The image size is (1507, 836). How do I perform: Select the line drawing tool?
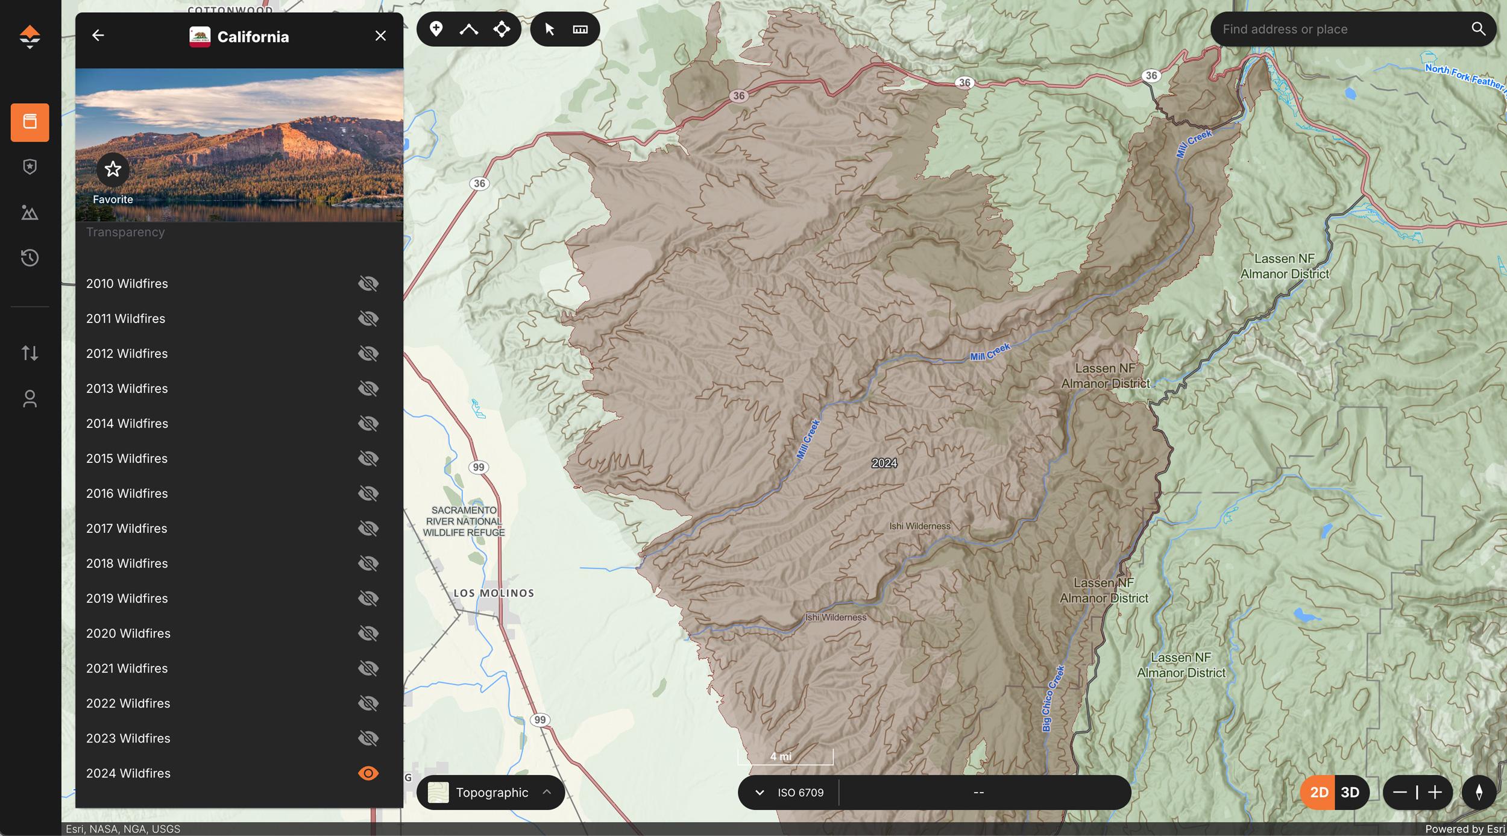(468, 28)
